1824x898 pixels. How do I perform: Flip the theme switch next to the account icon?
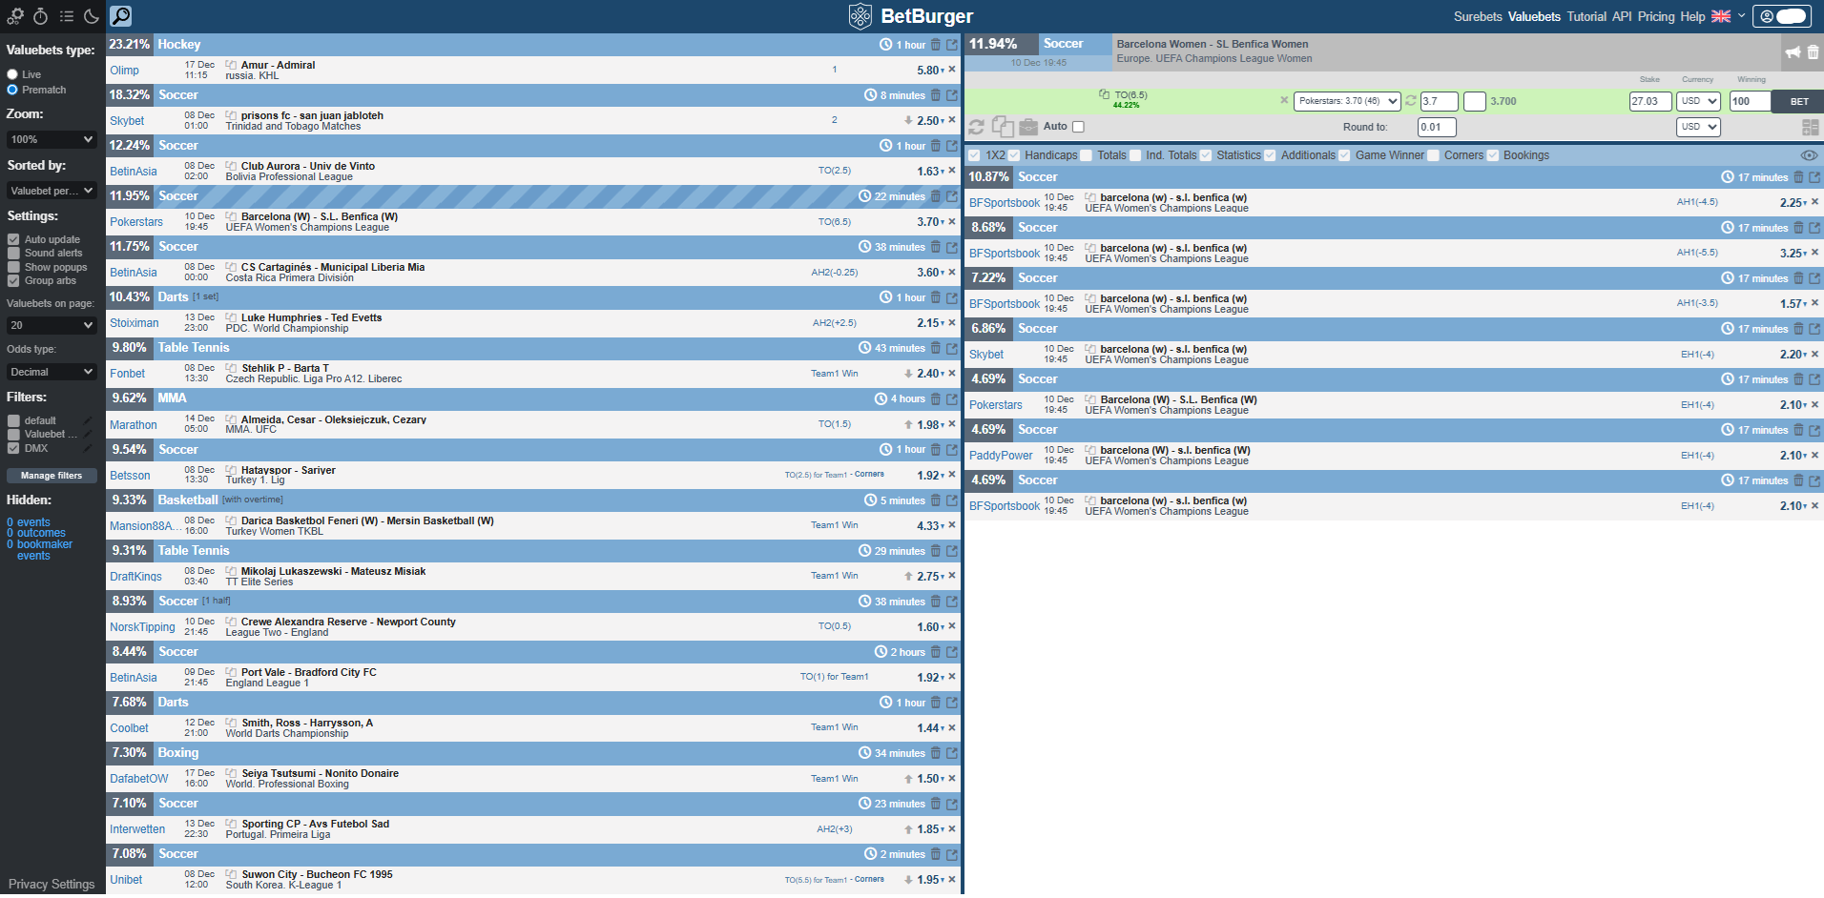[1793, 16]
